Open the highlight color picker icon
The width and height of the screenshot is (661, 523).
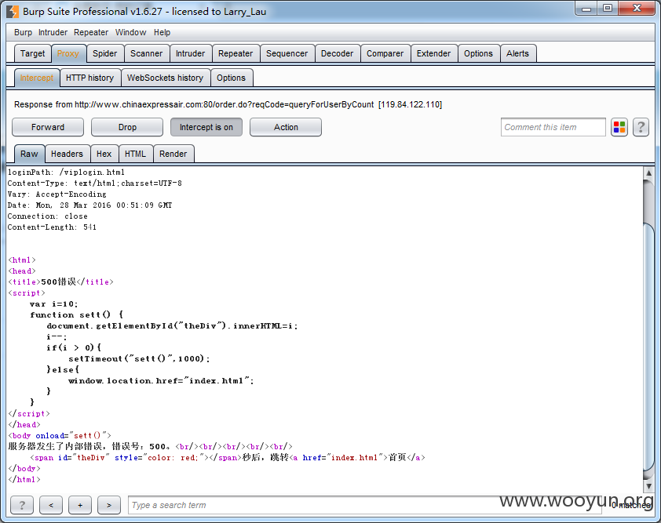[x=619, y=127]
